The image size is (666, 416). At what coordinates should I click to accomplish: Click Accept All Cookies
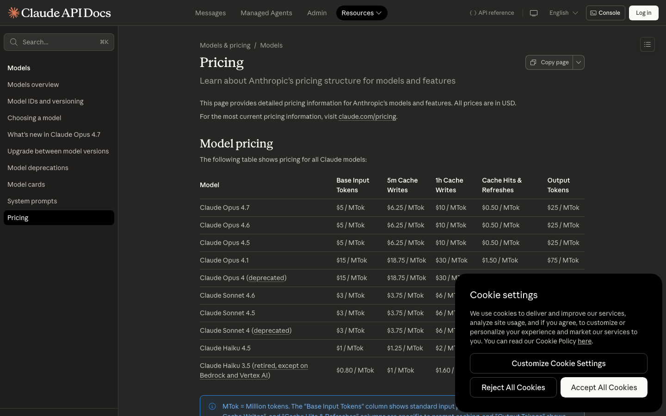click(x=604, y=387)
